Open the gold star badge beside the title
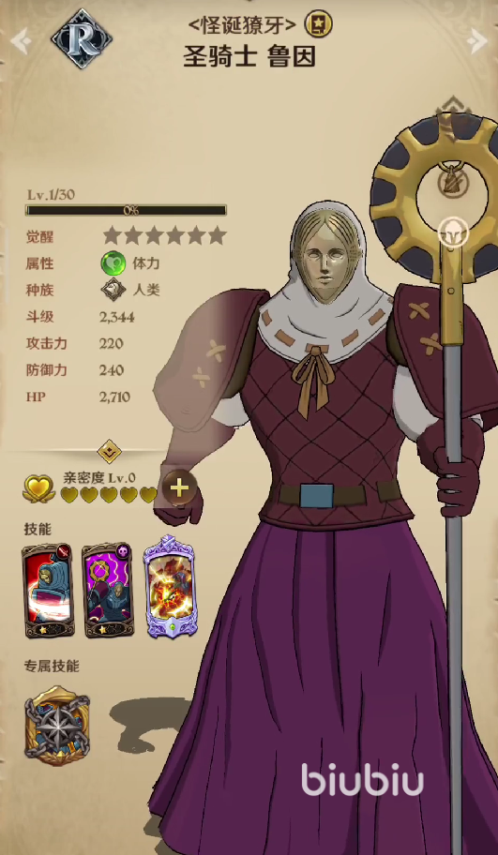This screenshot has width=498, height=855. [318, 24]
